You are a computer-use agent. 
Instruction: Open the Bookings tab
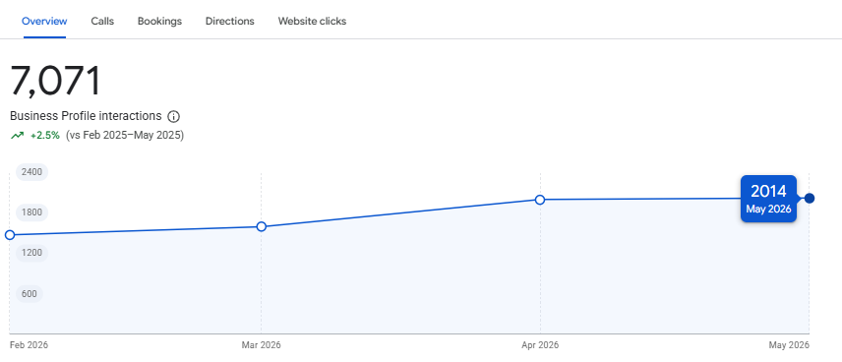point(159,22)
